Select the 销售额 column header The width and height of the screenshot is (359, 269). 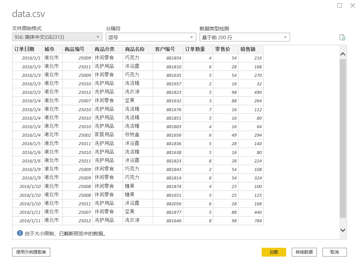tap(251, 49)
